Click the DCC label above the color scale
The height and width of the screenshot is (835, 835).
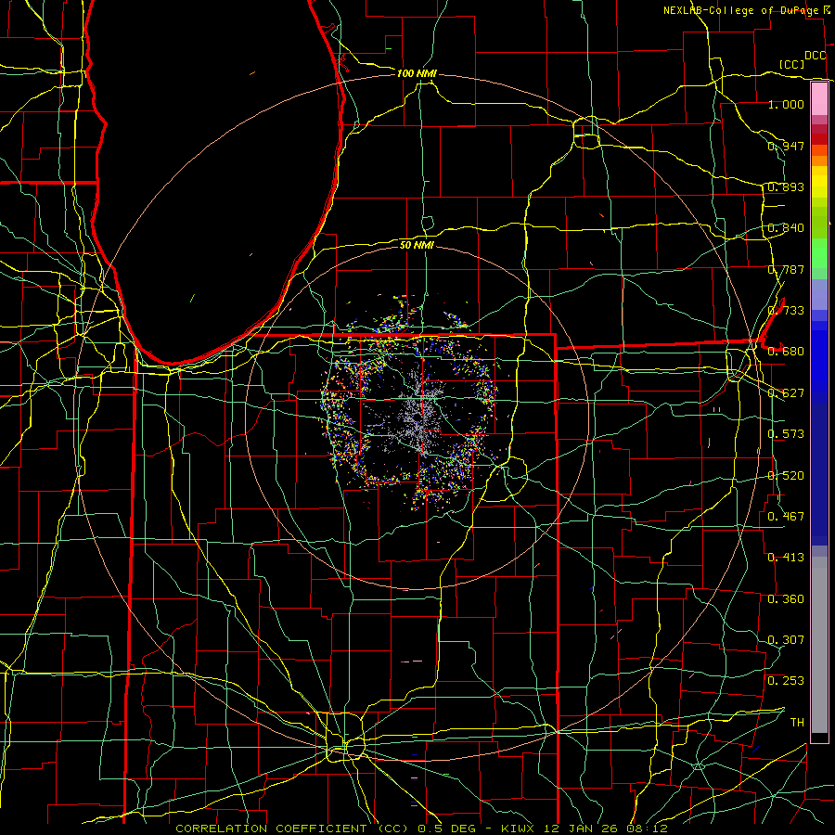pyautogui.click(x=815, y=56)
